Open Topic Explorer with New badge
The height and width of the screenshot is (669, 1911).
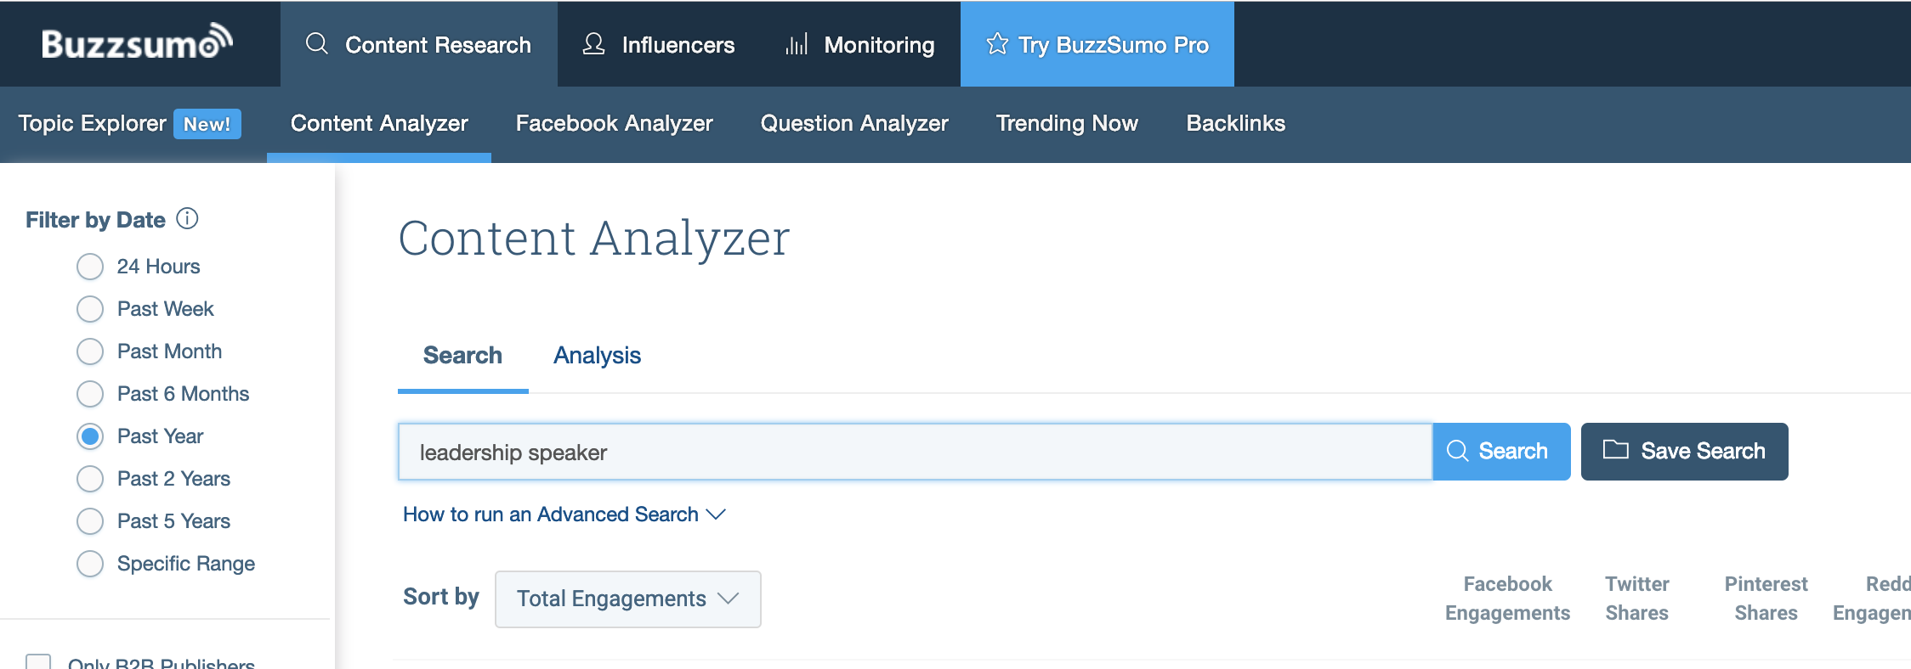(x=129, y=123)
